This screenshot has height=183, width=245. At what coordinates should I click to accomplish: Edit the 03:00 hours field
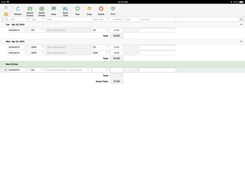click(x=117, y=30)
